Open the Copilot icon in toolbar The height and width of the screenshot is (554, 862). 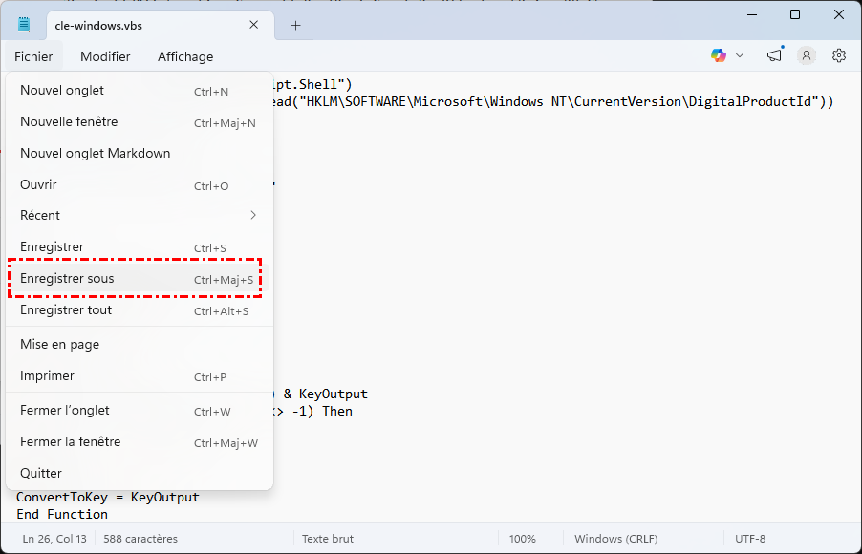(x=719, y=56)
